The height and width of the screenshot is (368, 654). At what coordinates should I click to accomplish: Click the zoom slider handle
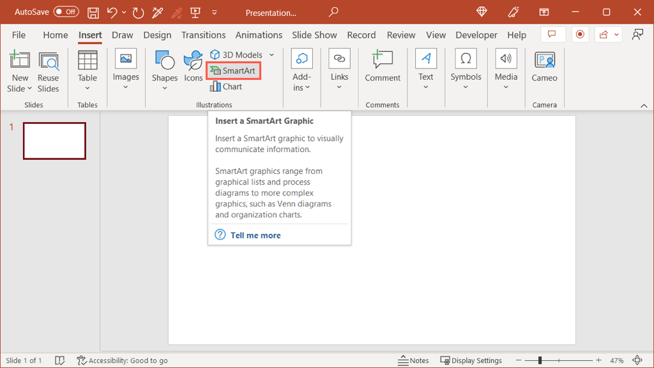point(540,360)
